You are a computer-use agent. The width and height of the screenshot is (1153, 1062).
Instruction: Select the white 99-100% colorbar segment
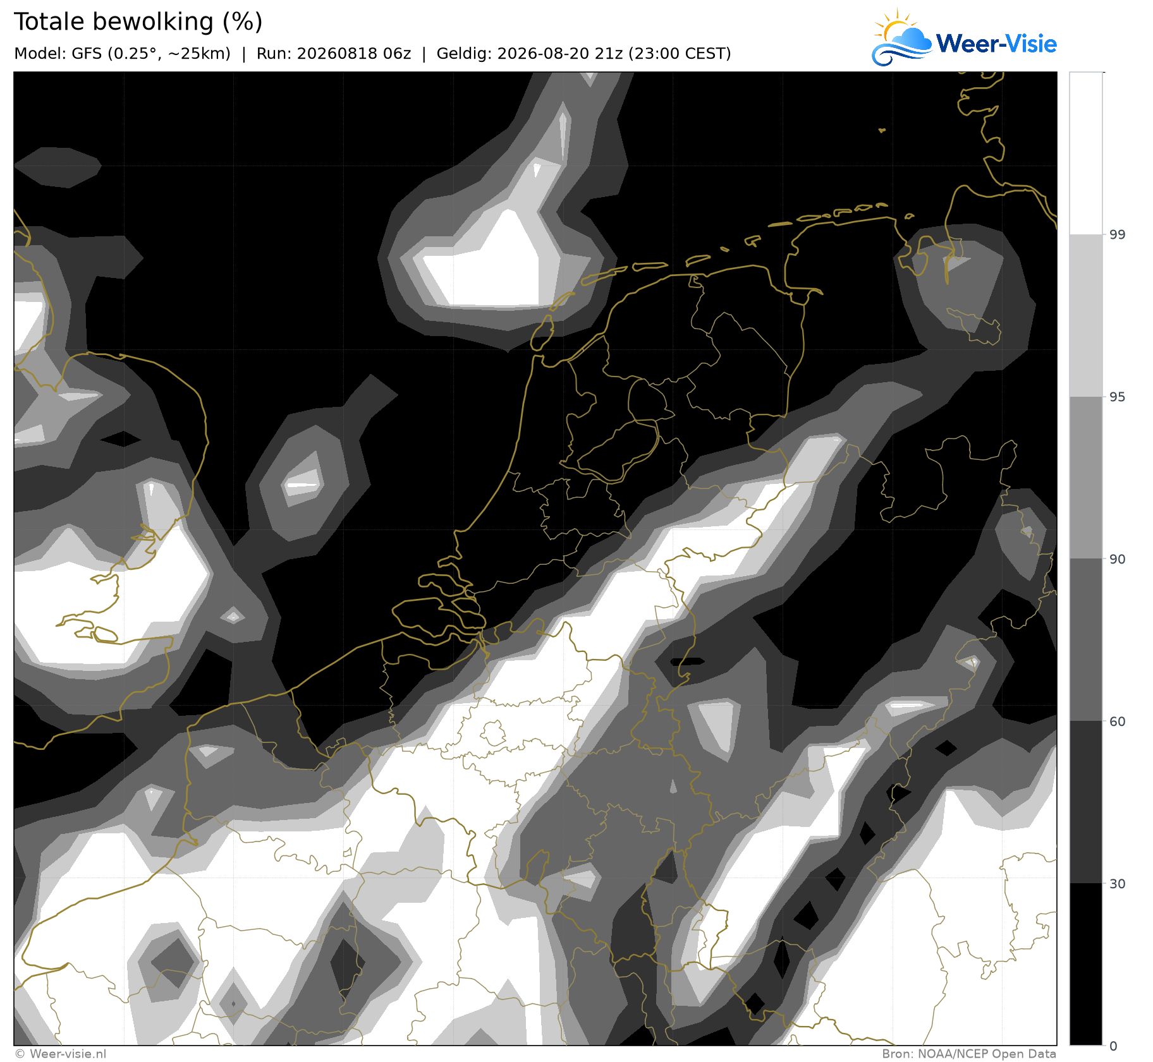(x=1085, y=154)
